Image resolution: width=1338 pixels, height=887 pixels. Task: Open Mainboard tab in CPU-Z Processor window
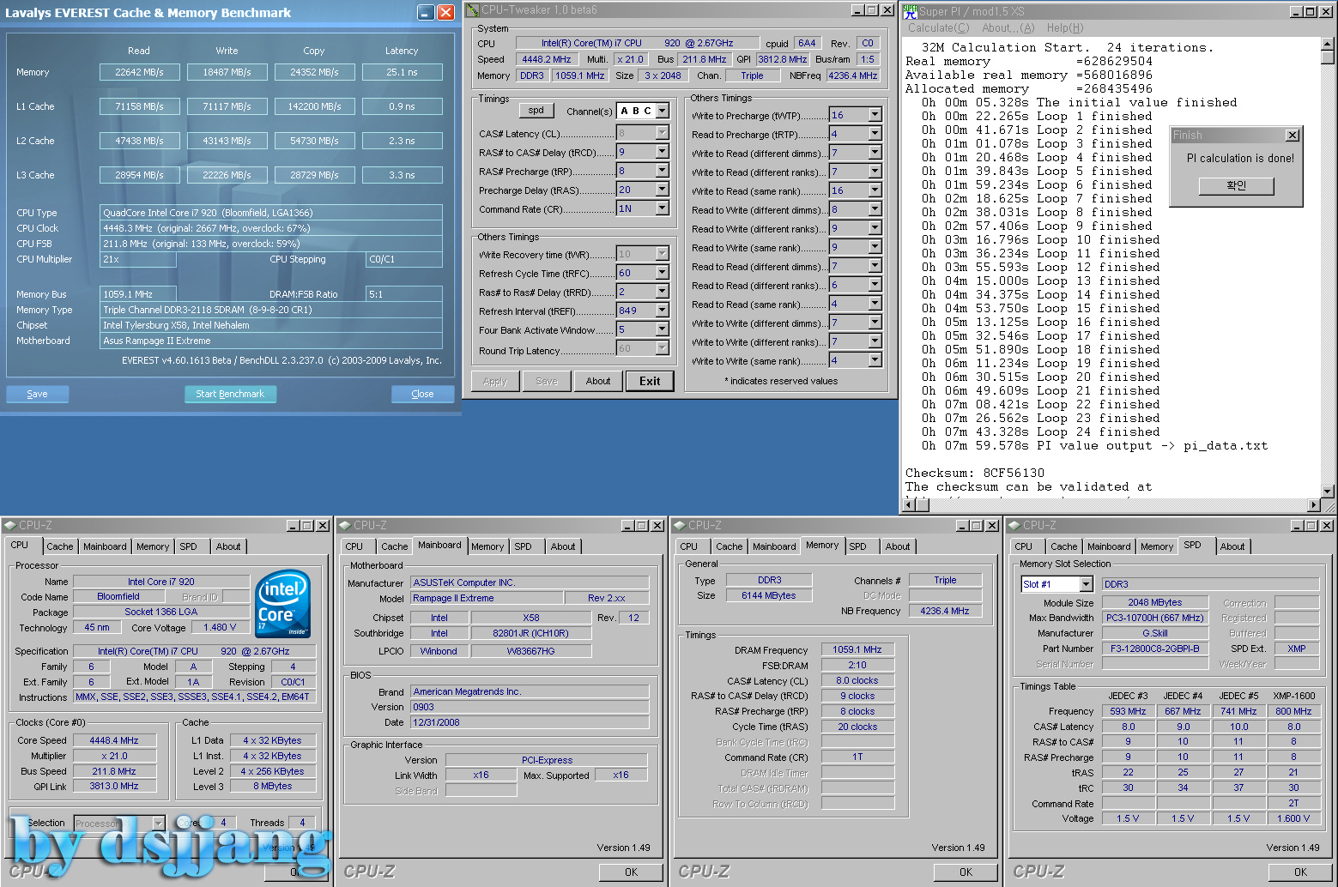105,546
